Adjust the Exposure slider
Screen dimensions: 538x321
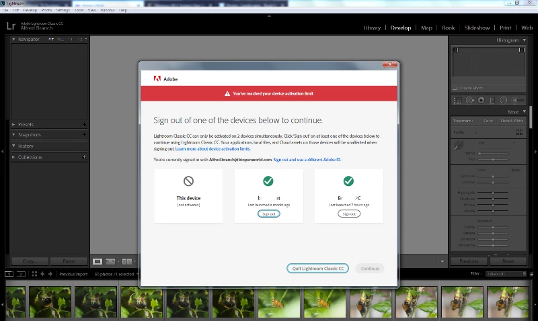(493, 176)
